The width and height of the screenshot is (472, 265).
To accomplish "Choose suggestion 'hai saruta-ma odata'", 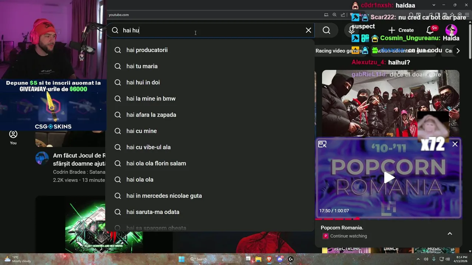I will [210, 212].
